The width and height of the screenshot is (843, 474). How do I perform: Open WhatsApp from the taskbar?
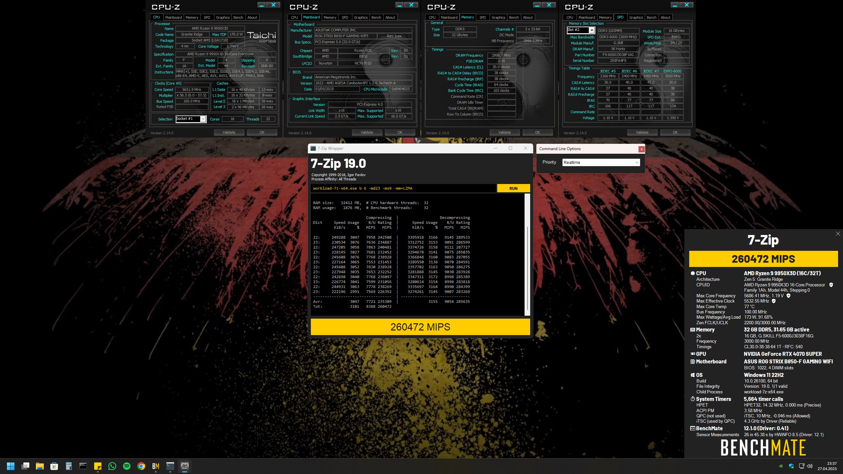(112, 466)
